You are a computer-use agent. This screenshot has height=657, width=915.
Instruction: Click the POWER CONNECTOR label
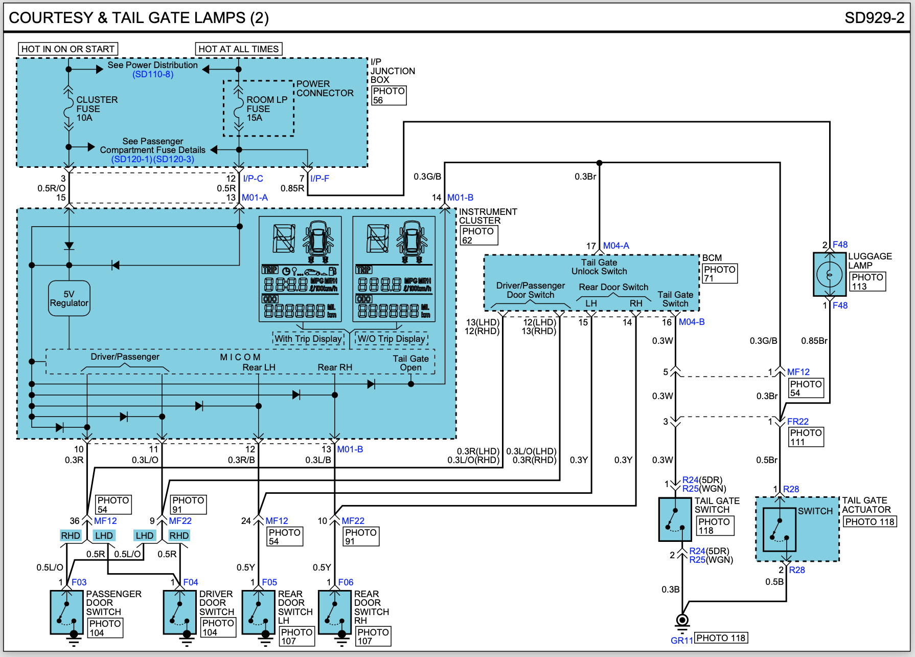pyautogui.click(x=325, y=89)
